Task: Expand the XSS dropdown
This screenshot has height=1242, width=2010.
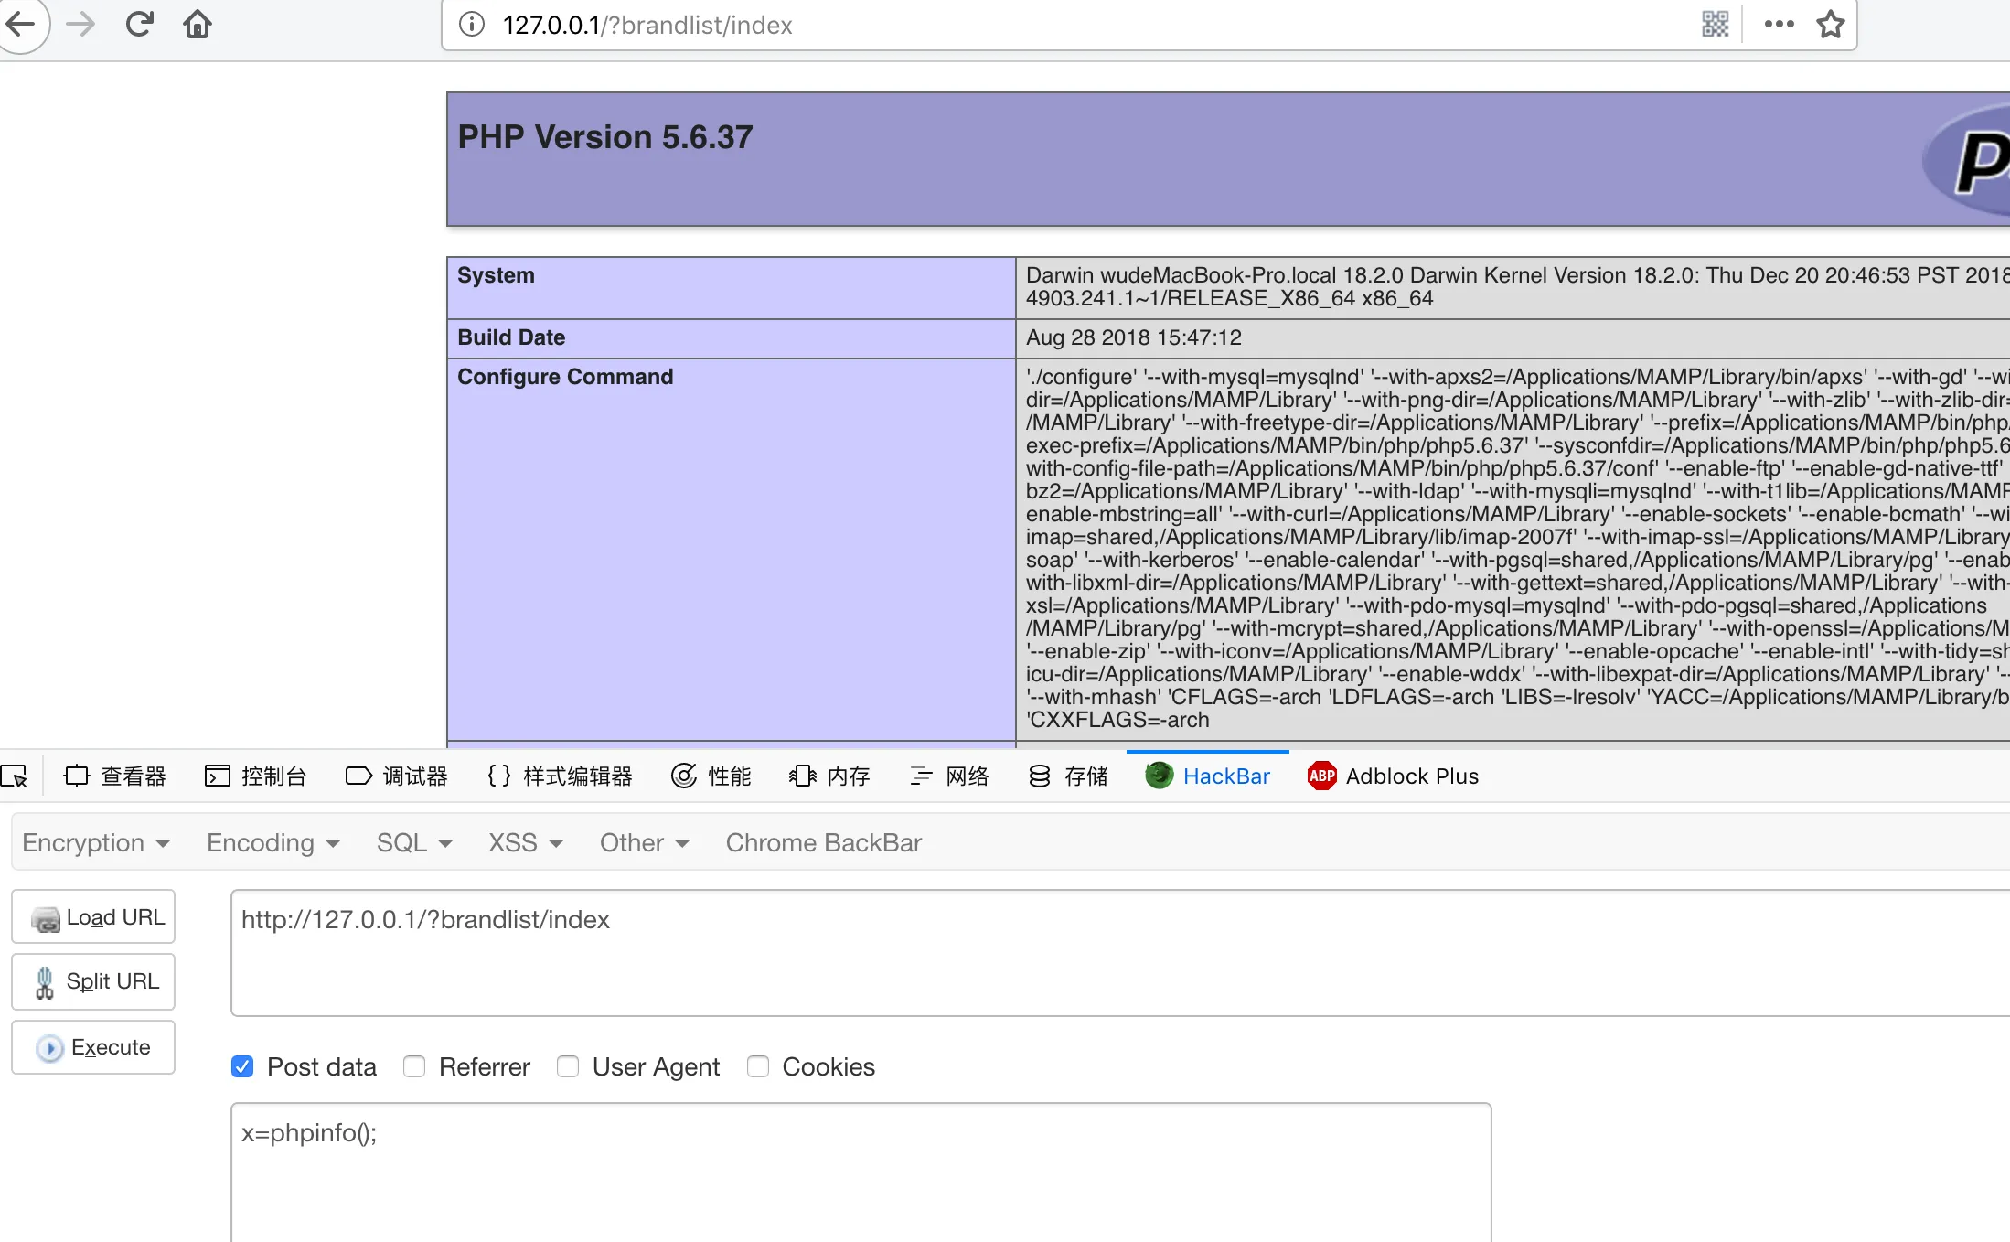Action: pyautogui.click(x=525, y=842)
